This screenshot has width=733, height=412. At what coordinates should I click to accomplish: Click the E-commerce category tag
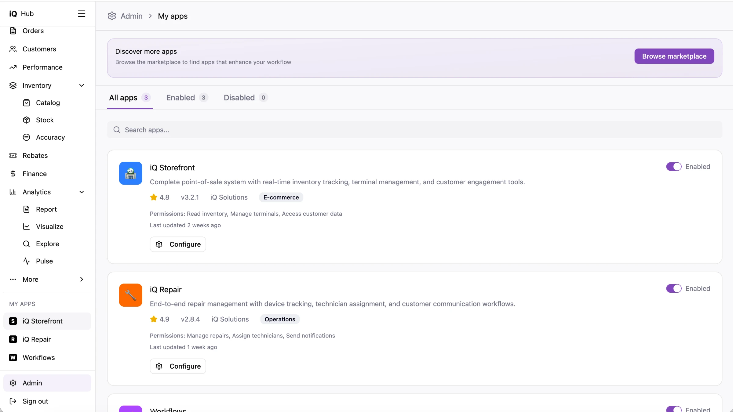tap(281, 197)
